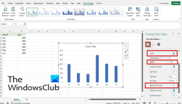The image size is (182, 104).
Task: Click Transparency percentage field
Action: [172, 58]
